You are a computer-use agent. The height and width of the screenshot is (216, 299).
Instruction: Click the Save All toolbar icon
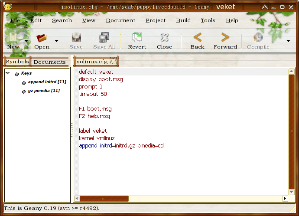click(x=104, y=37)
